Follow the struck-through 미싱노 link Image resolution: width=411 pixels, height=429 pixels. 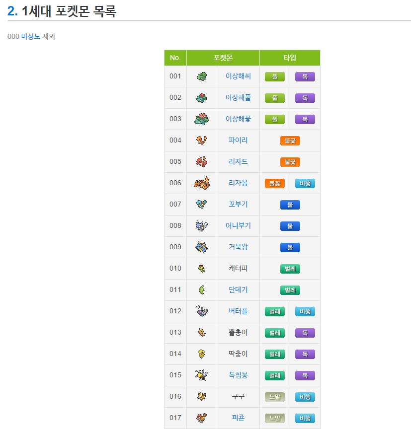[x=30, y=36]
